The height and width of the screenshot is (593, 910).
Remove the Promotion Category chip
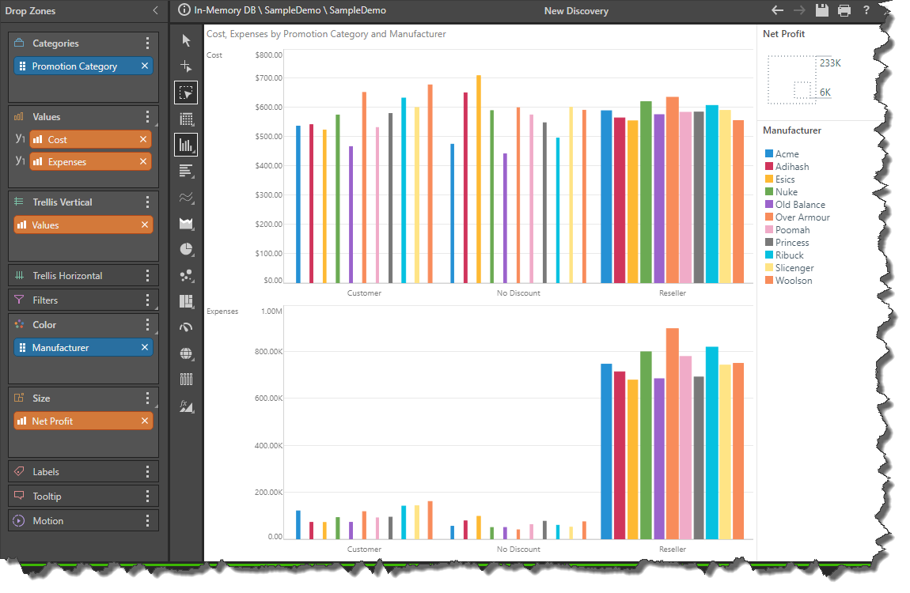(145, 66)
